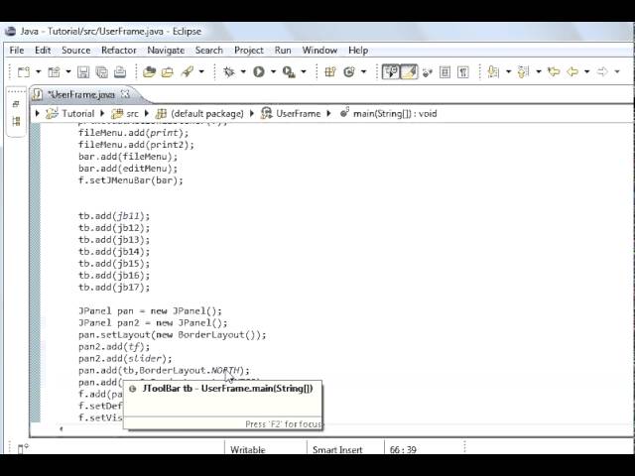Open the Search menu
Image resolution: width=635 pixels, height=476 pixels.
pyautogui.click(x=209, y=51)
